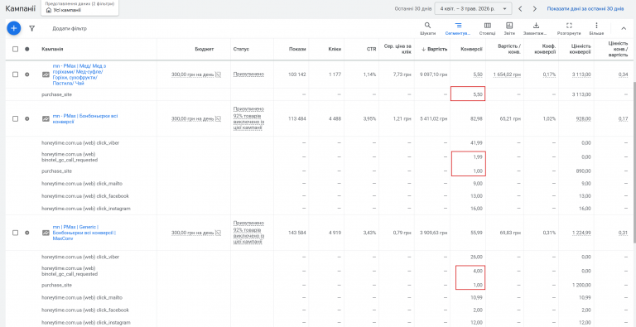Click conversions value '82,98'
Viewport: 636px width, 327px height.
477,119
